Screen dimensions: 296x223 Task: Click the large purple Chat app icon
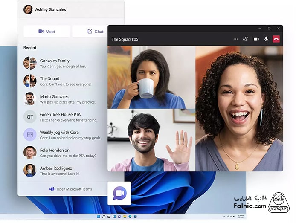[x=119, y=193]
